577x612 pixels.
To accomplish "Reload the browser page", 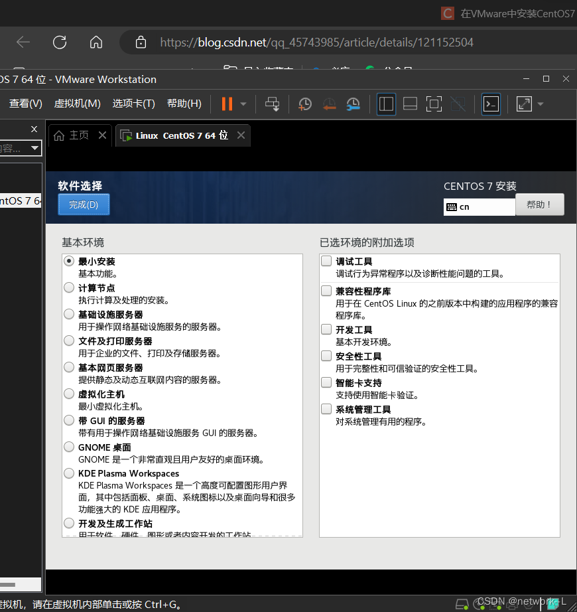I will pos(60,42).
